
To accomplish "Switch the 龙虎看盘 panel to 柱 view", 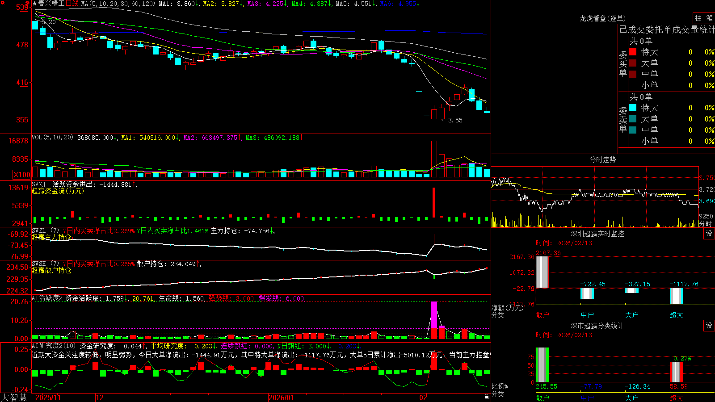I will 698,18.
